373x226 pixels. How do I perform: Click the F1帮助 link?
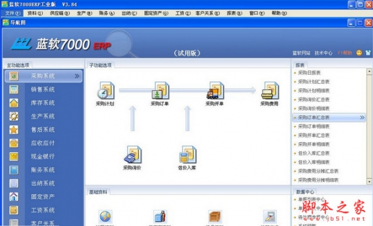point(344,53)
